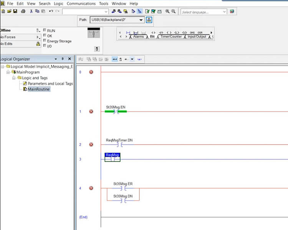Save the project with the floppy icon

coord(15,11)
